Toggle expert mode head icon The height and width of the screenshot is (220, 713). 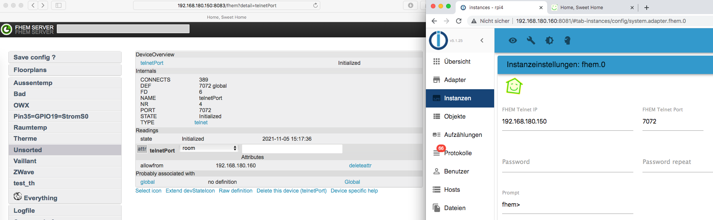pyautogui.click(x=567, y=40)
